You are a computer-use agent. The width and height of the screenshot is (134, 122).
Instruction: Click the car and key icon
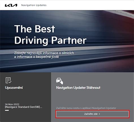pyautogui.click(x=59, y=81)
